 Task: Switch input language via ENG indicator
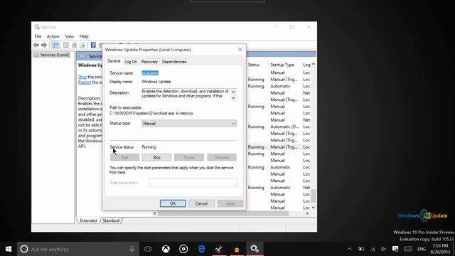(x=422, y=249)
